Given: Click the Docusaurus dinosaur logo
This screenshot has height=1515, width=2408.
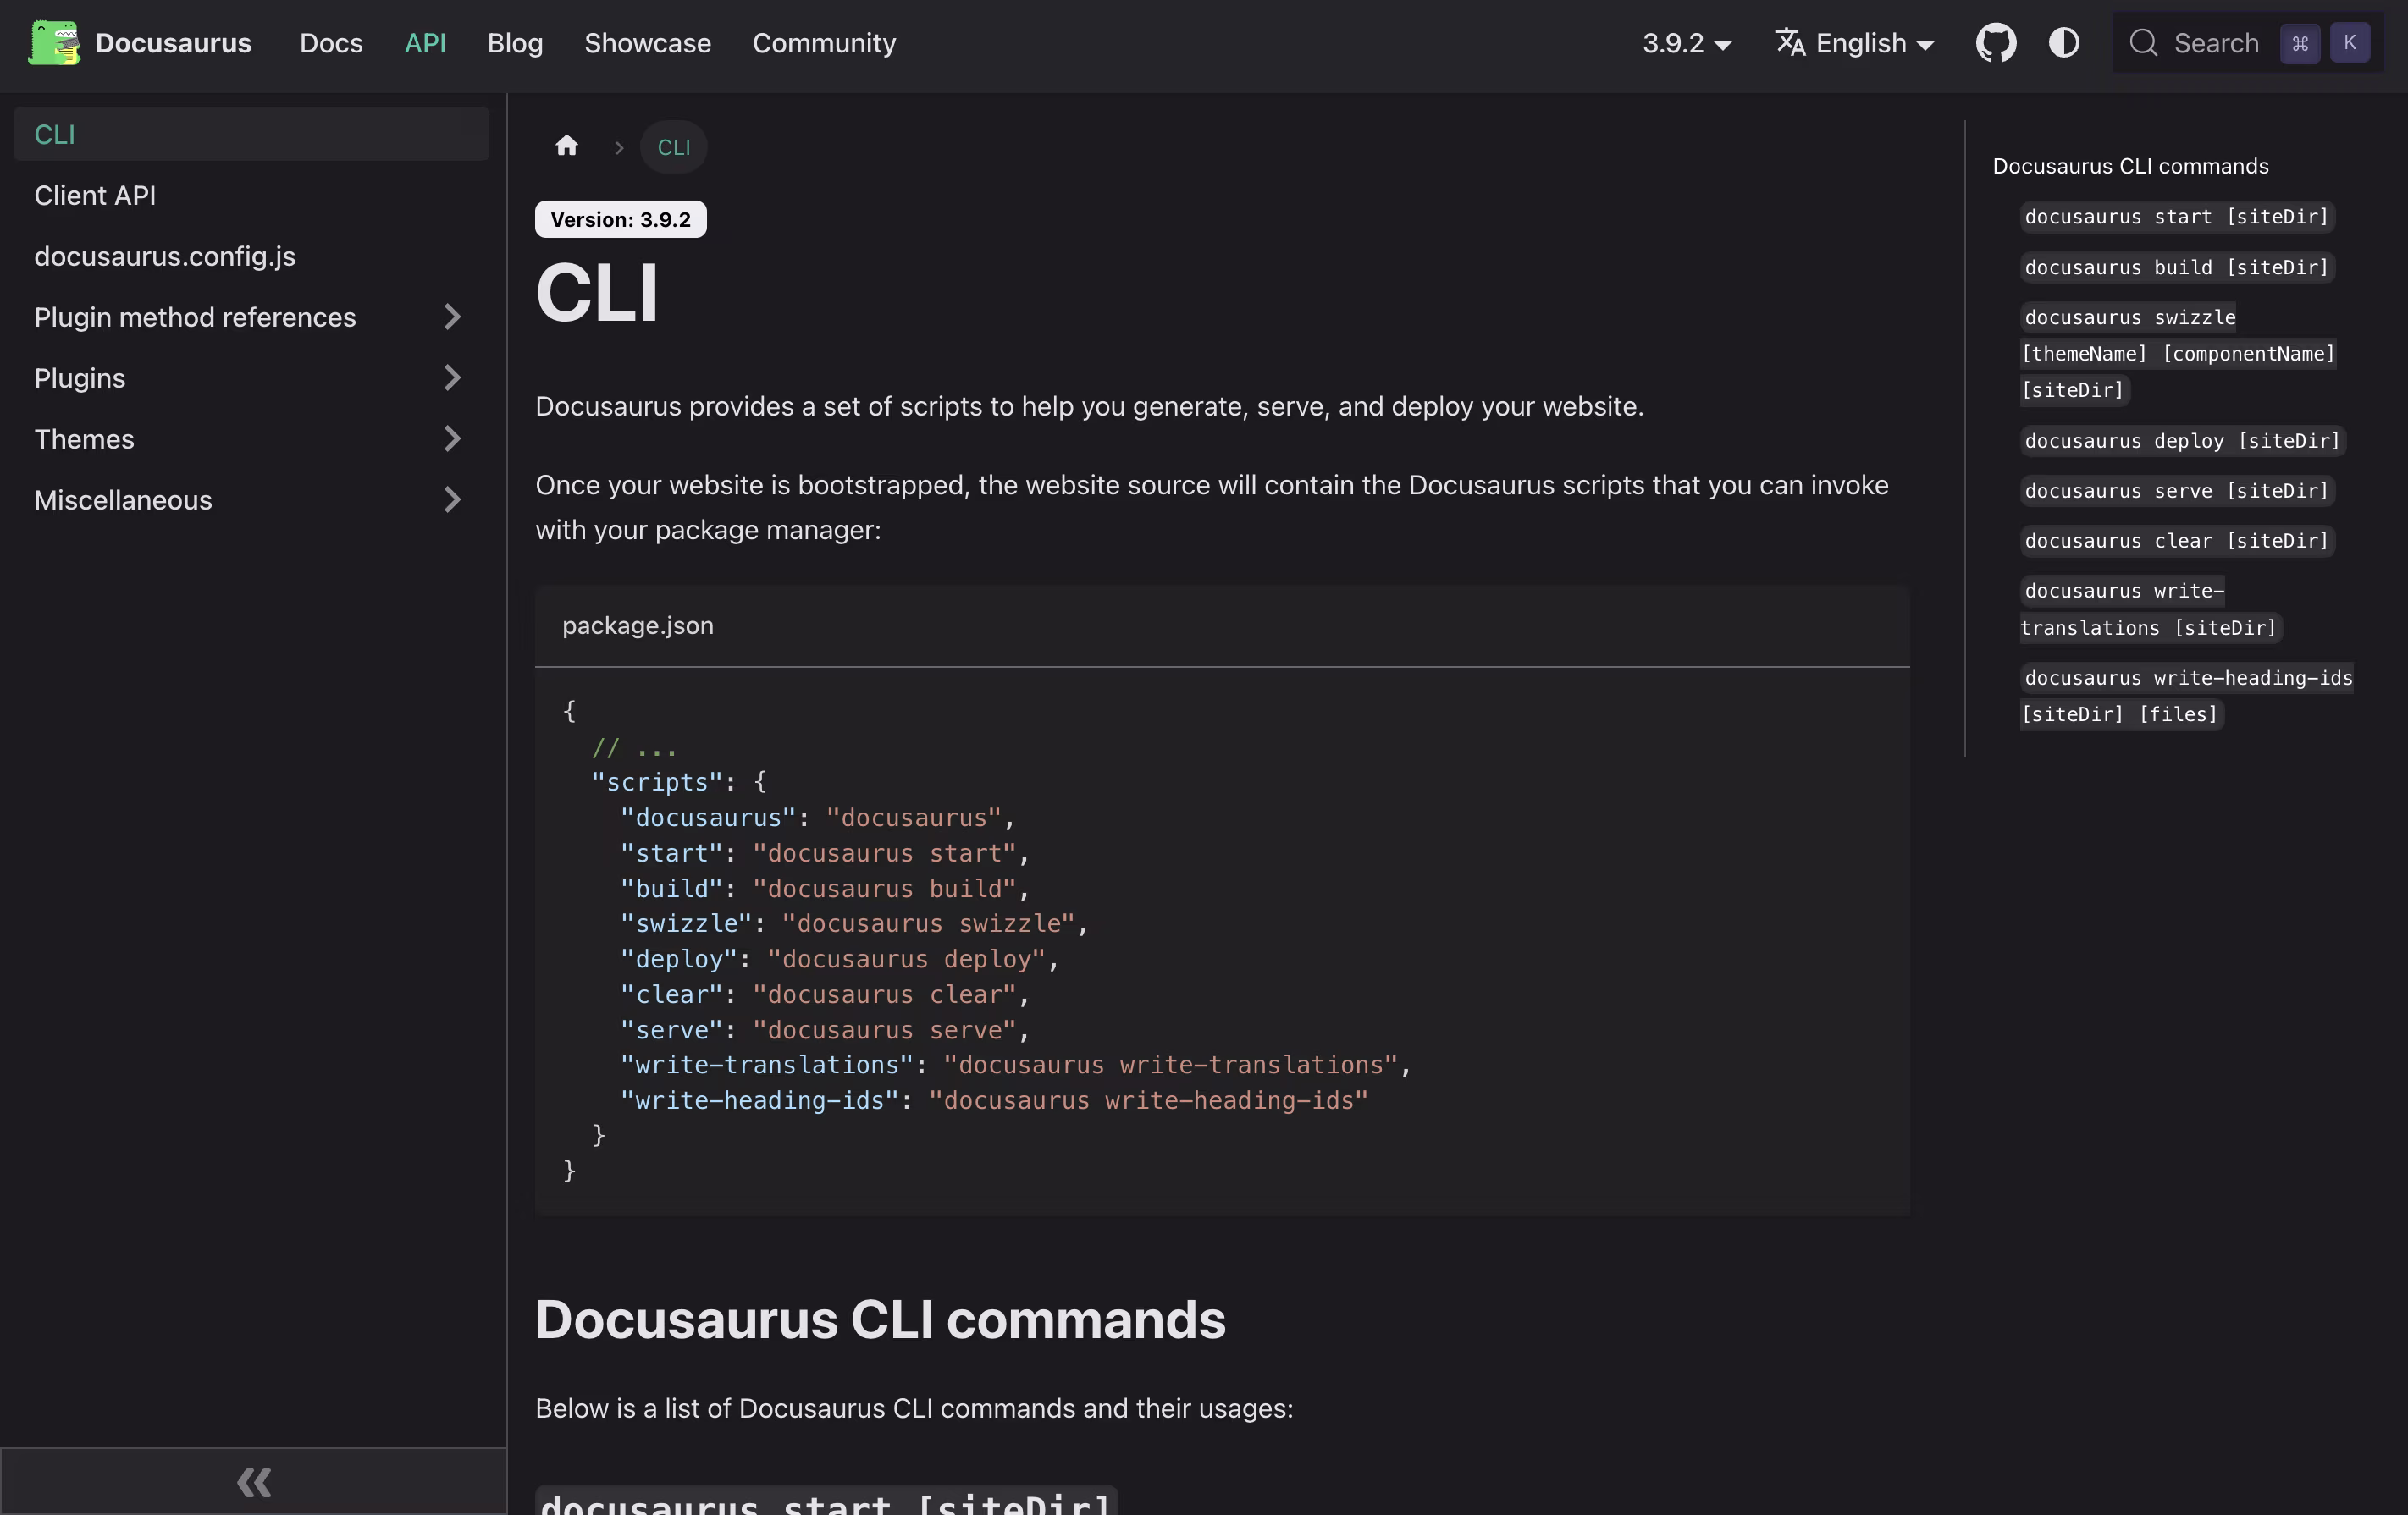Looking at the screenshot, I should [x=55, y=43].
